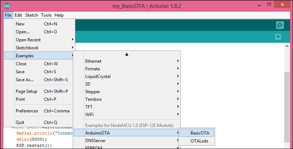
Task: Open the Help menu
Action: 59,15
